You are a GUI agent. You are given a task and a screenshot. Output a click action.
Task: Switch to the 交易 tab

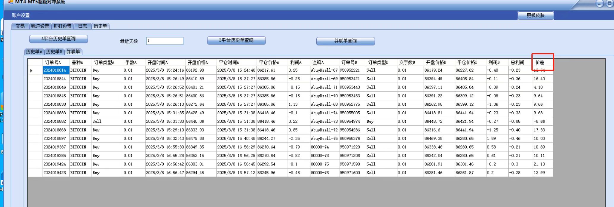click(x=20, y=26)
